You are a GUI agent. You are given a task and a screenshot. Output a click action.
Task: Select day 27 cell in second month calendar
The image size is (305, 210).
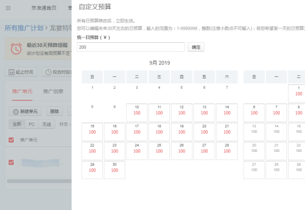(x=254, y=170)
